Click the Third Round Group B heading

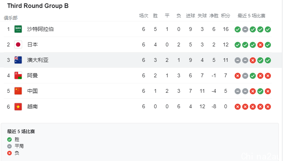pyautogui.click(x=38, y=6)
